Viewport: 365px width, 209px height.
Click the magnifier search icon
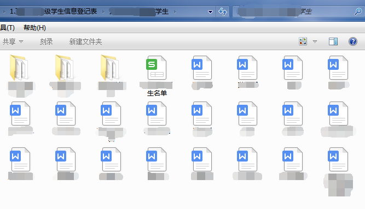pos(358,11)
